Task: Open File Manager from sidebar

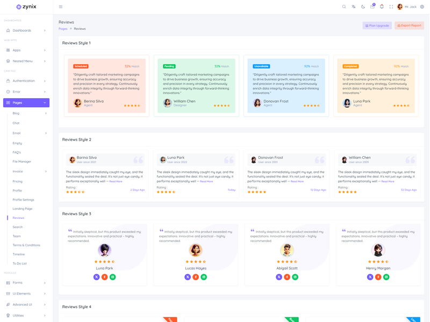Action: coord(22,162)
